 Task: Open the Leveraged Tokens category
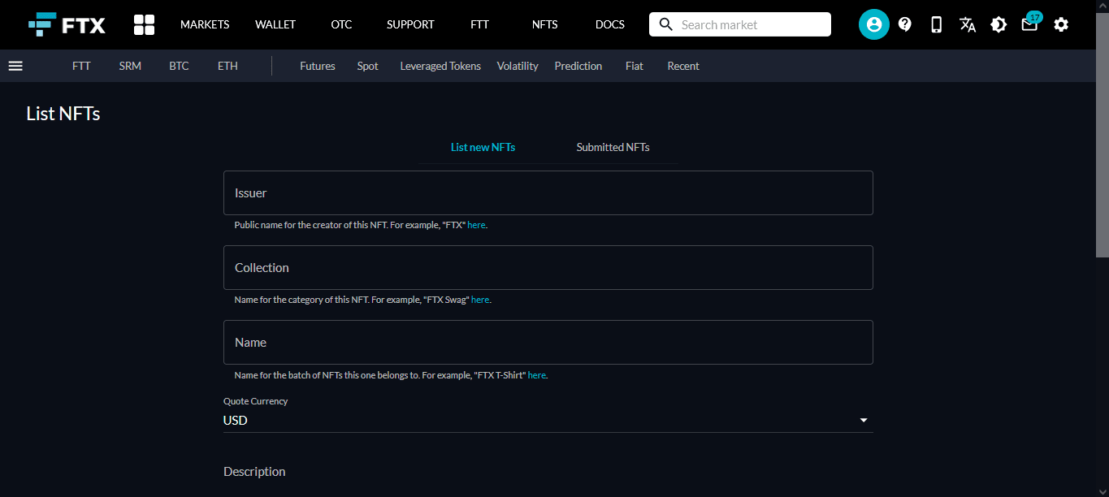[440, 66]
